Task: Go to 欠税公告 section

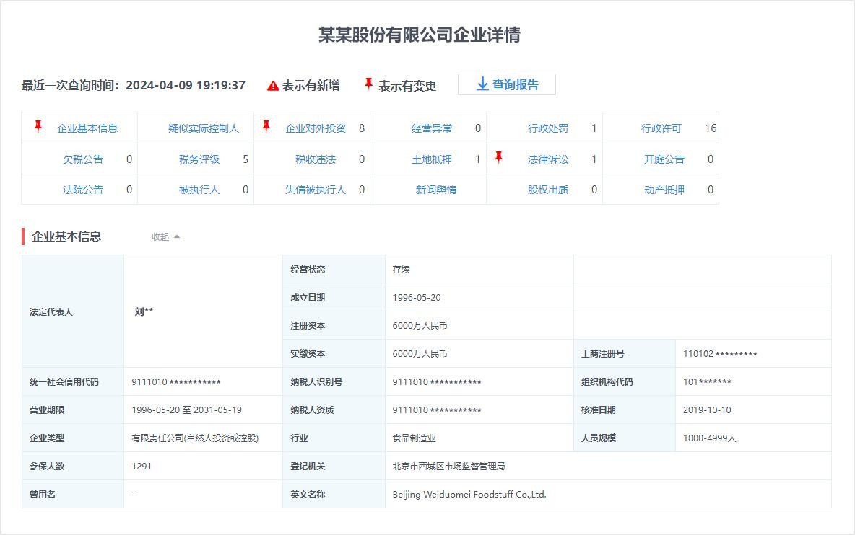Action: pyautogui.click(x=83, y=159)
